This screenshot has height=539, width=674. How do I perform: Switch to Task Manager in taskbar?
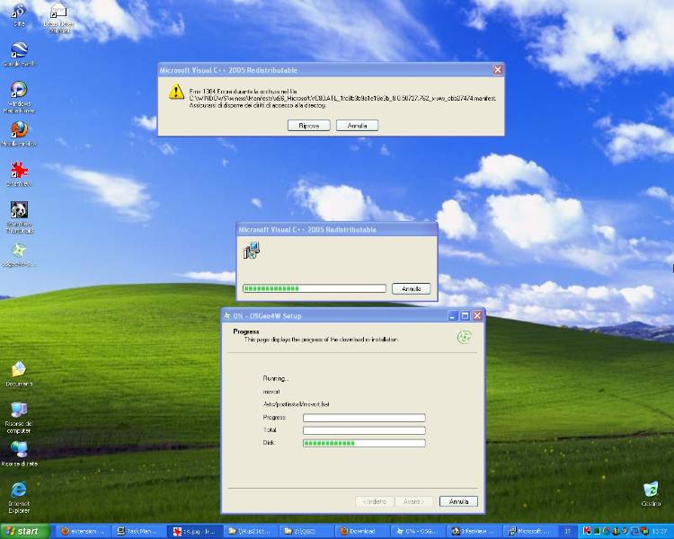(x=141, y=531)
